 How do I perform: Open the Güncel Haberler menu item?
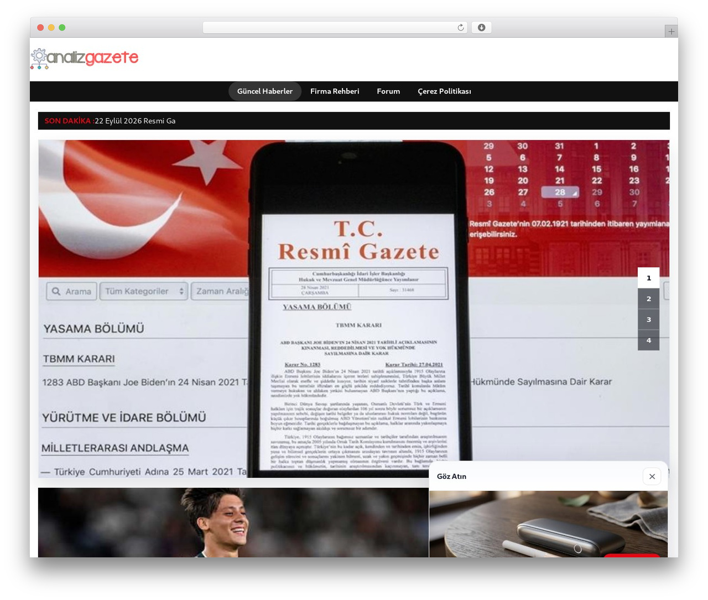tap(265, 91)
